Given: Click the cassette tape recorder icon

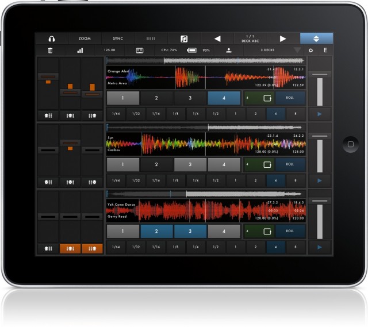Looking at the screenshot, I should 139,51.
